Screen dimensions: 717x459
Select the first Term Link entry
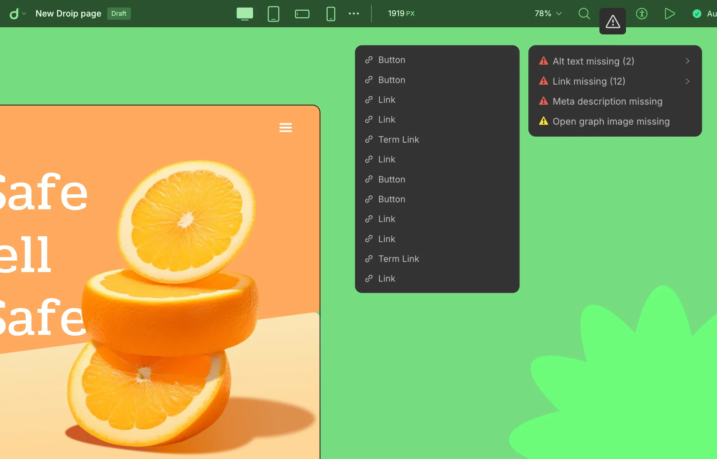click(x=398, y=139)
